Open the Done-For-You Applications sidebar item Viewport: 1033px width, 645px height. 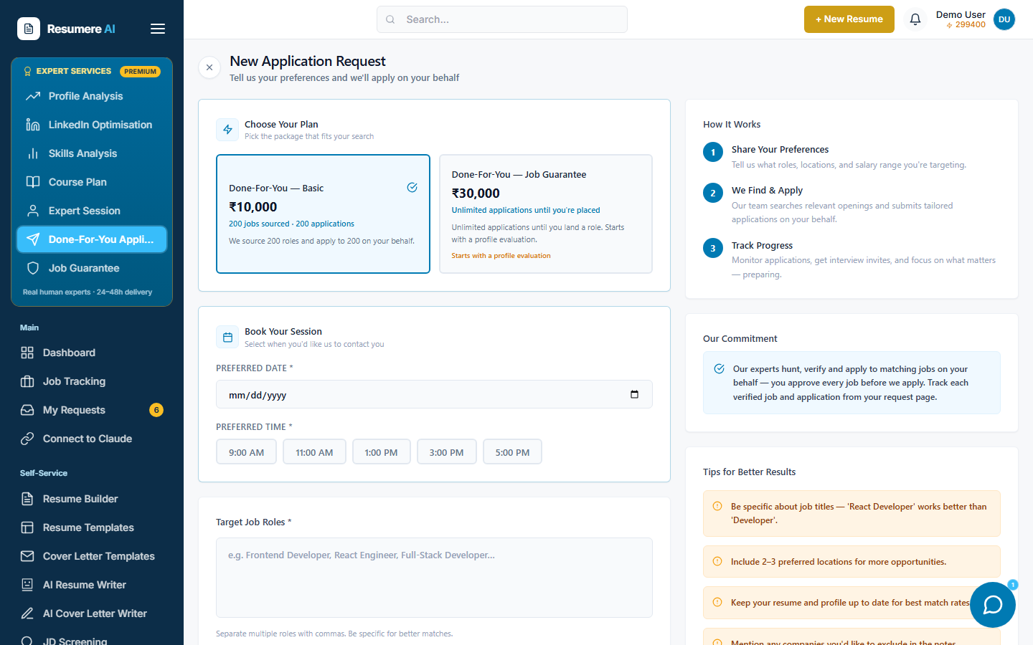92,239
